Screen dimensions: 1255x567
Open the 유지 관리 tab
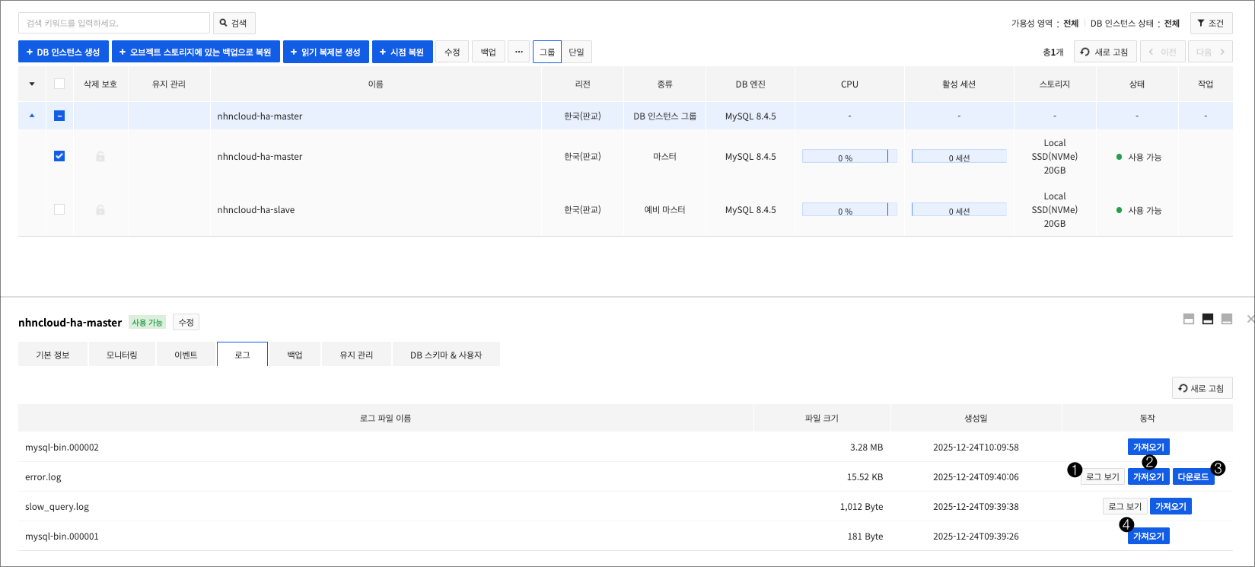[x=356, y=355]
